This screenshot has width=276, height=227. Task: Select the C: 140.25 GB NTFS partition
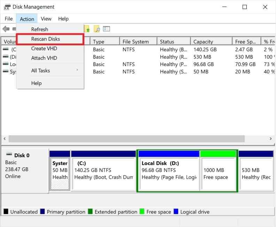[x=103, y=171]
